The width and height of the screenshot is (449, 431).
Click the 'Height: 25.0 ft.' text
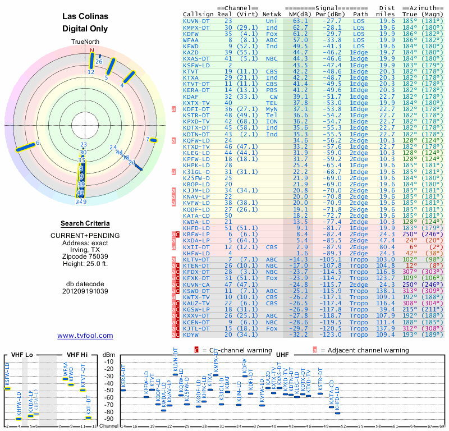tap(85, 263)
